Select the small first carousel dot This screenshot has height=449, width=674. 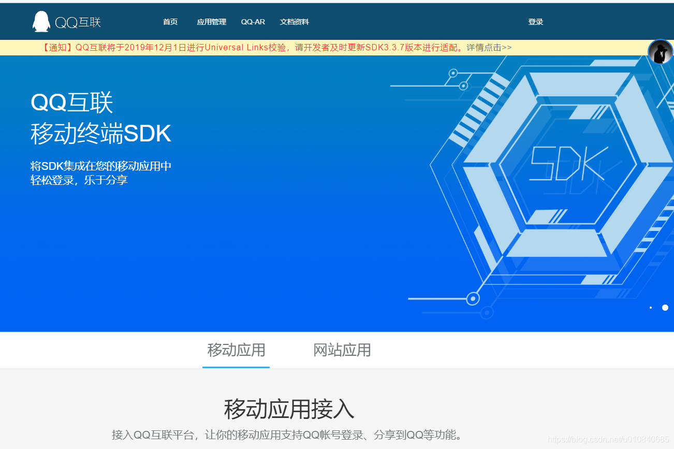click(651, 308)
